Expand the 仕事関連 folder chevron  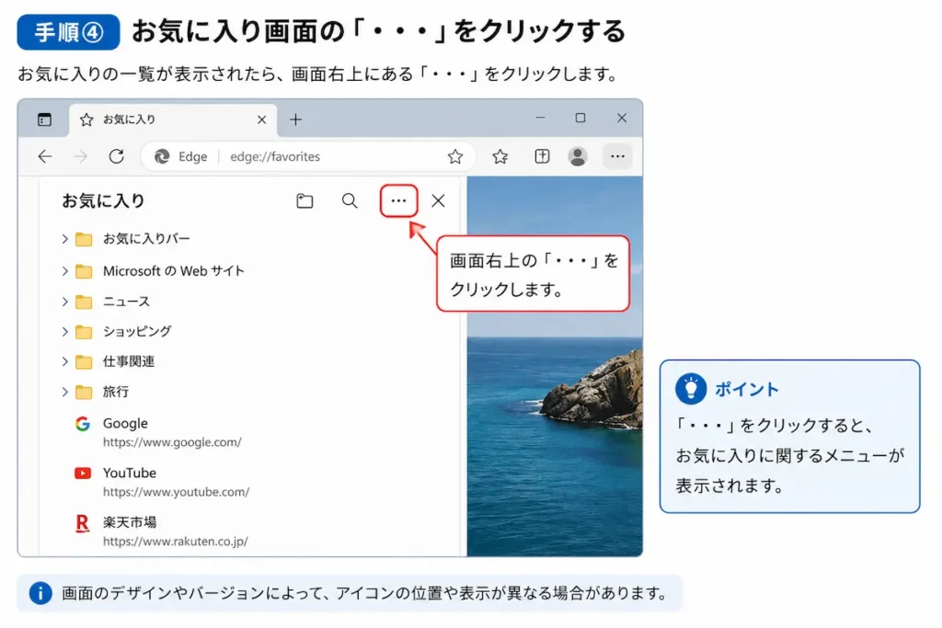[65, 361]
